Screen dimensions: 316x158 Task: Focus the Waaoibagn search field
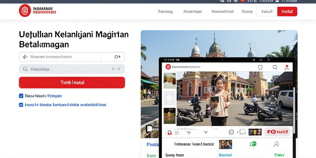point(72,69)
